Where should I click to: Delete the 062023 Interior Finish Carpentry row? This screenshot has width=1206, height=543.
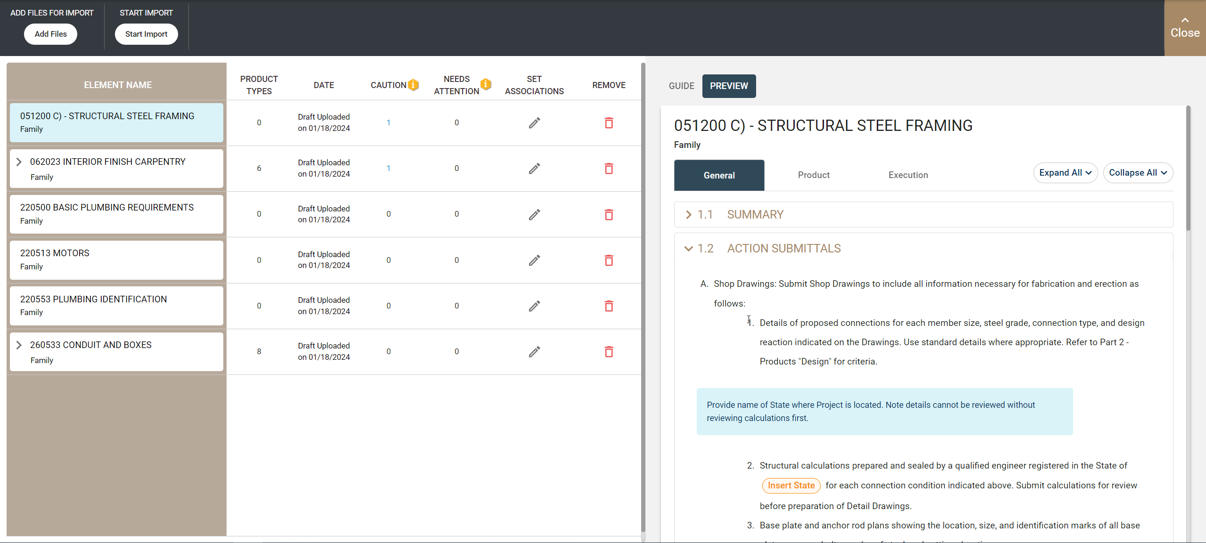tap(609, 169)
